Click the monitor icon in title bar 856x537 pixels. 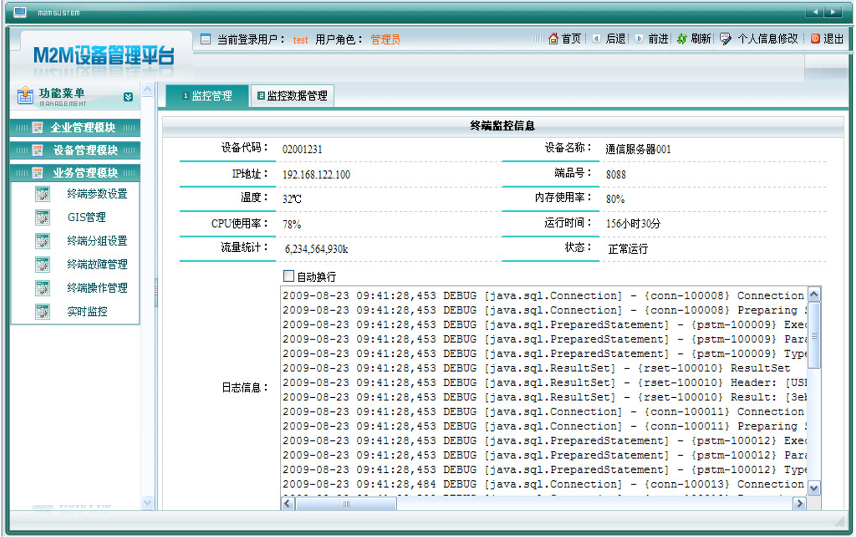point(20,12)
